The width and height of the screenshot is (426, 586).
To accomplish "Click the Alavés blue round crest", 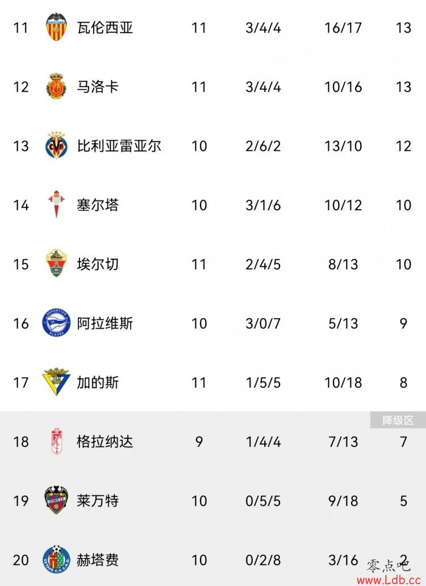I will 56,322.
